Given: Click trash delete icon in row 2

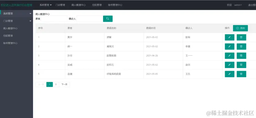Looking at the screenshot, I should pyautogui.click(x=241, y=47).
